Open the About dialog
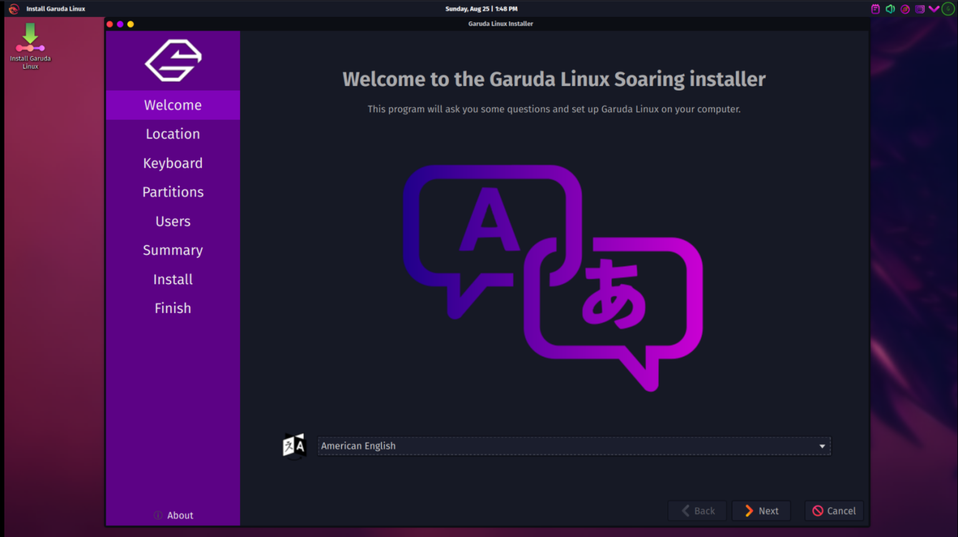 click(180, 515)
